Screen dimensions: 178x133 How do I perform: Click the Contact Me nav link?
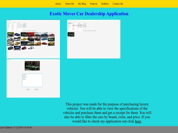pos(118,4)
